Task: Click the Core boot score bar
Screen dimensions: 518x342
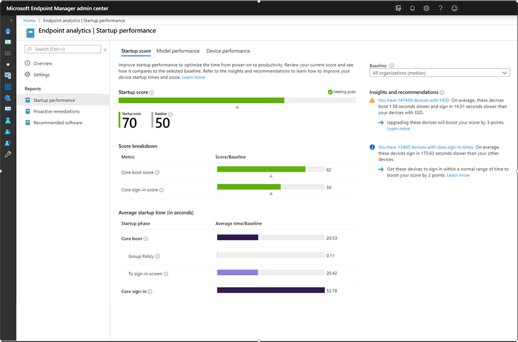Action: (271, 169)
